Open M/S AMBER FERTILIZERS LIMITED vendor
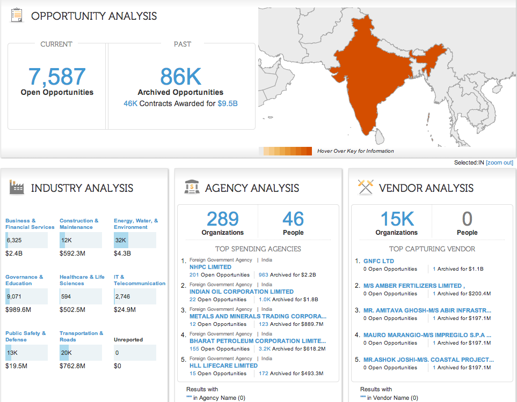 point(414,286)
